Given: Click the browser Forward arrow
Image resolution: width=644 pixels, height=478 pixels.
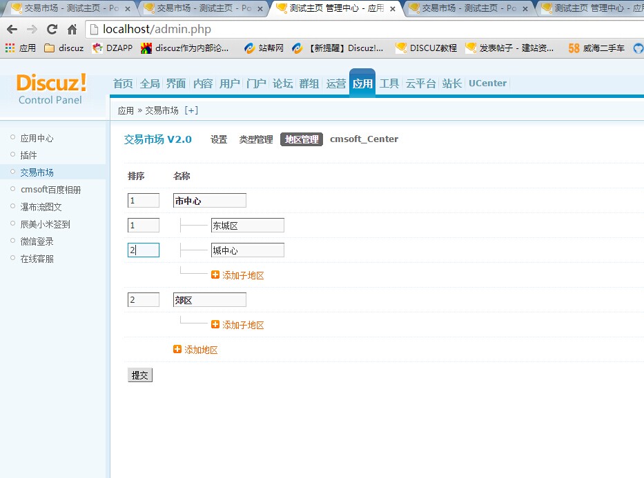Looking at the screenshot, I should point(32,29).
